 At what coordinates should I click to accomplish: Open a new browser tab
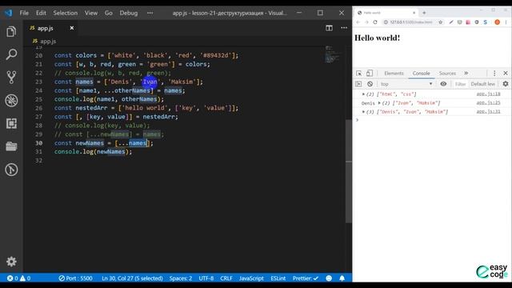pyautogui.click(x=424, y=13)
